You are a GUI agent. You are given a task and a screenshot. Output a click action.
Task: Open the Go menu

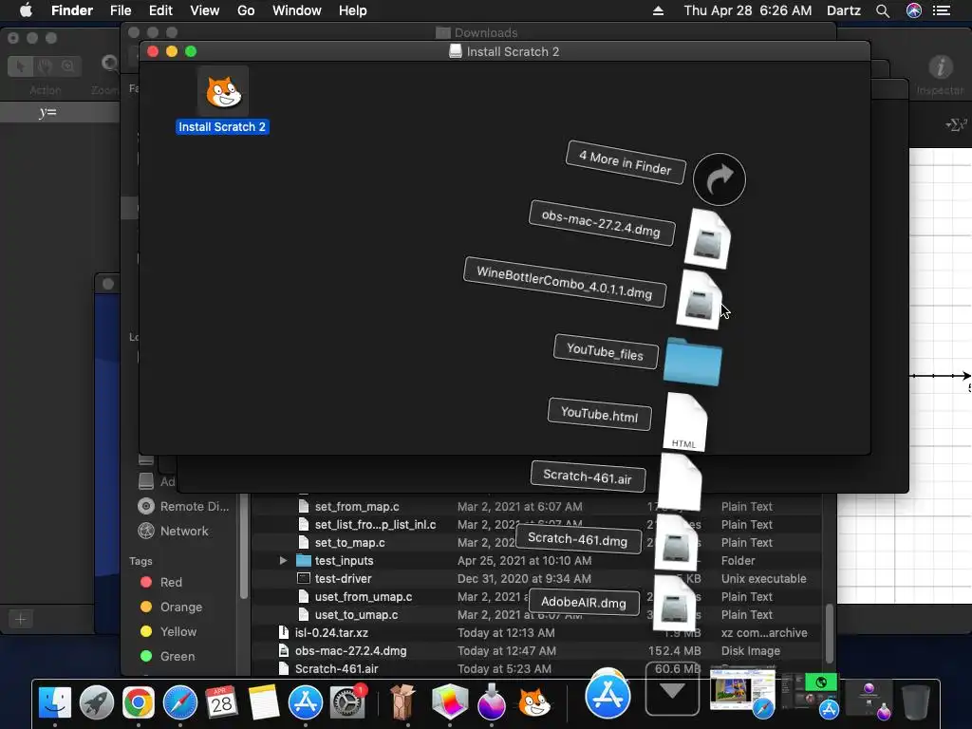pos(246,10)
